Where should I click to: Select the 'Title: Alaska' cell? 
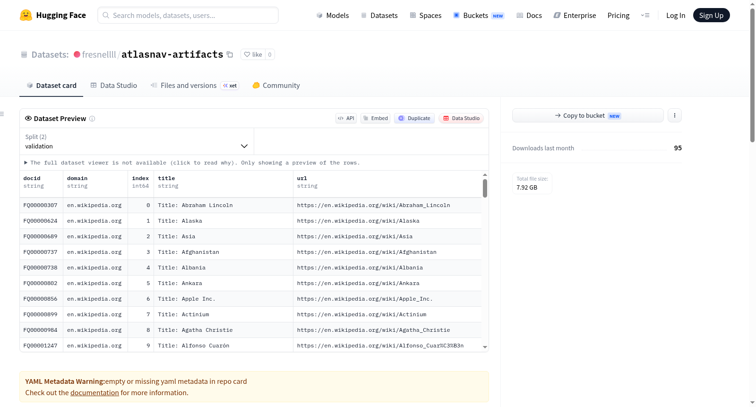click(x=223, y=221)
